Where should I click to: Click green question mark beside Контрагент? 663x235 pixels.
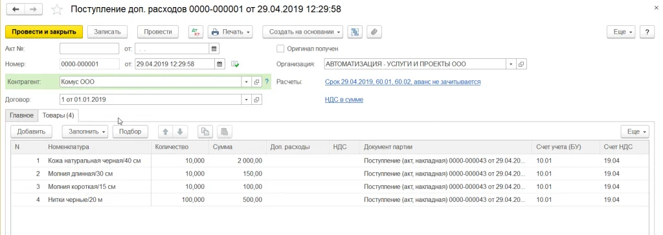point(266,82)
